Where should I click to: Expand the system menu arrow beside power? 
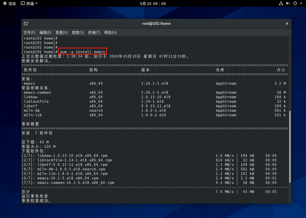(301, 4)
